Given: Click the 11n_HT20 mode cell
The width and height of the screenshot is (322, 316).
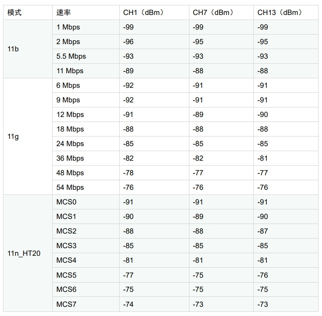Looking at the screenshot, I should pos(28,253).
